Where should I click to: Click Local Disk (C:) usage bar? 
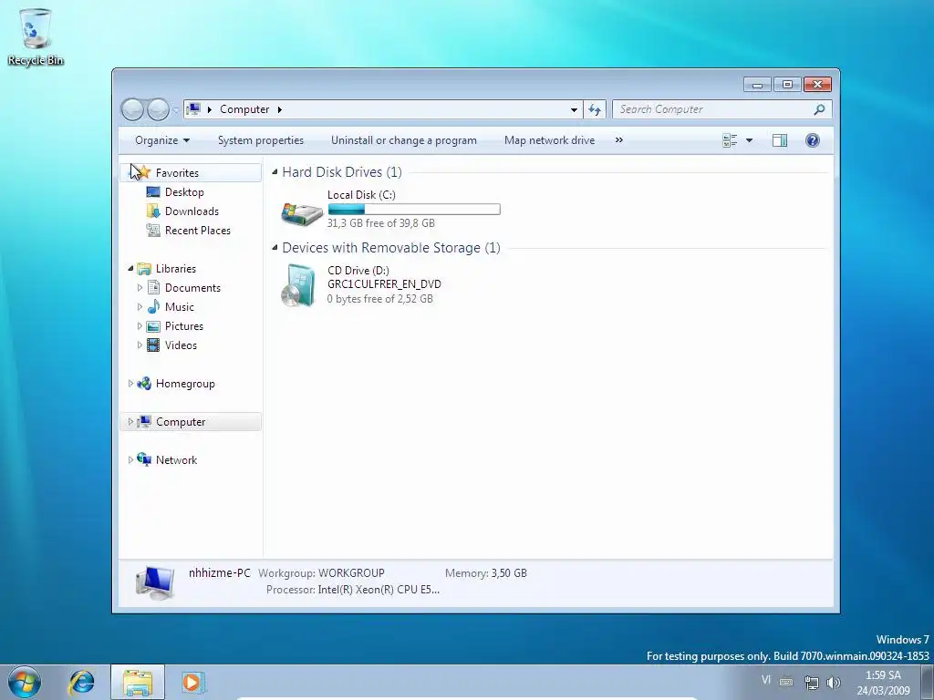click(x=414, y=209)
